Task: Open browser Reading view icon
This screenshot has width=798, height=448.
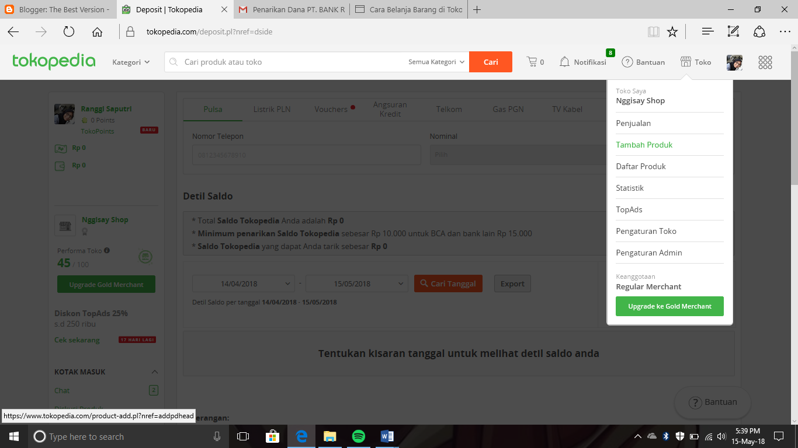Action: [x=653, y=32]
